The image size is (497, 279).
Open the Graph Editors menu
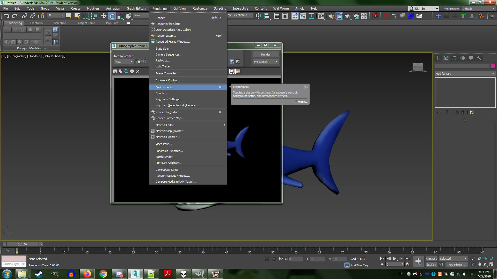point(136,9)
